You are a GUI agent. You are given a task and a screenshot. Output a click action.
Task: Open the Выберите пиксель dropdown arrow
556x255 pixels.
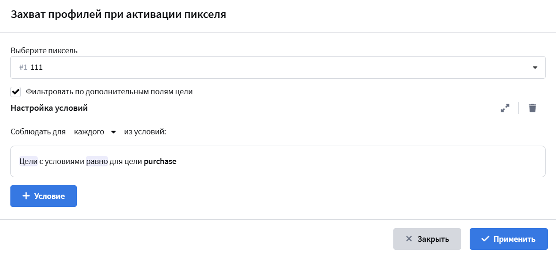[x=535, y=67]
